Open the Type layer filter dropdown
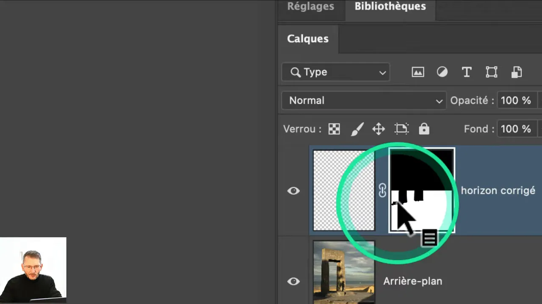This screenshot has height=304, width=542. (x=335, y=72)
